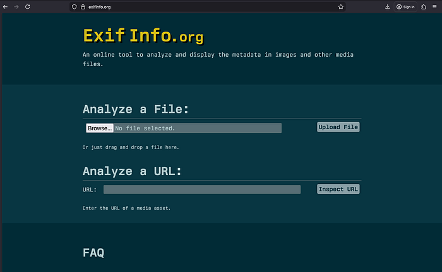The image size is (442, 272).
Task: View site security via the padlock icon
Action: pyautogui.click(x=83, y=7)
